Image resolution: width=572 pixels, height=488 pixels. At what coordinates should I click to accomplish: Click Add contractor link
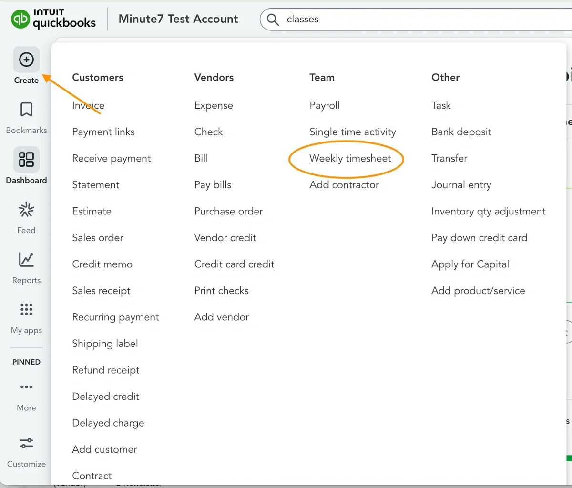click(344, 185)
